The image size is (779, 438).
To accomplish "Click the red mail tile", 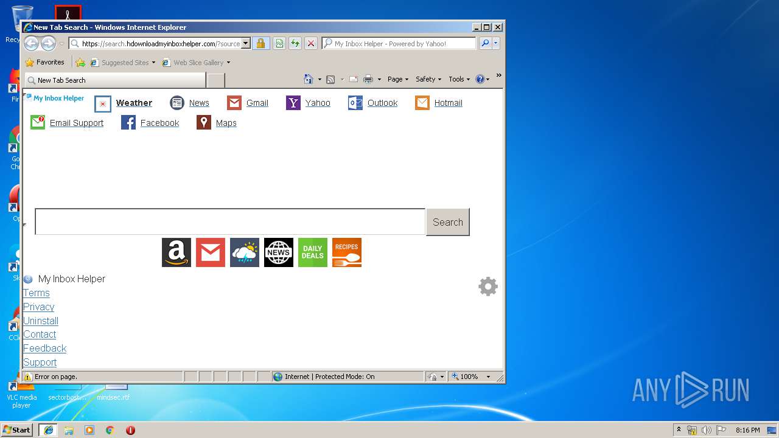I will pos(211,252).
